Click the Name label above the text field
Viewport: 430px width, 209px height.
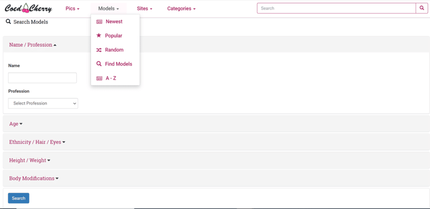(x=14, y=66)
